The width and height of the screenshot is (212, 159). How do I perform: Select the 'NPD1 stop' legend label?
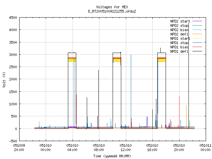point(179,43)
